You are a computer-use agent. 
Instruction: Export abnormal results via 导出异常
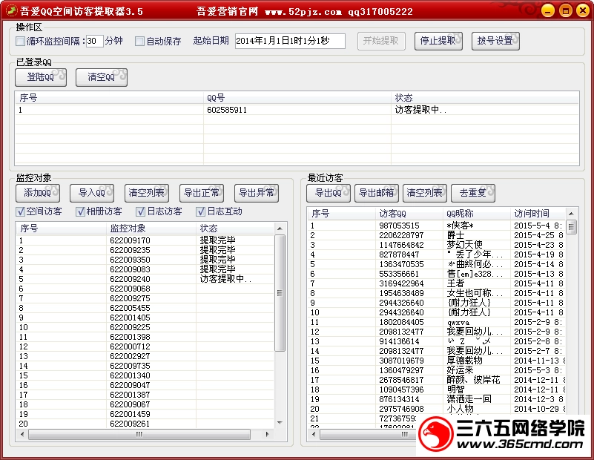tap(257, 193)
